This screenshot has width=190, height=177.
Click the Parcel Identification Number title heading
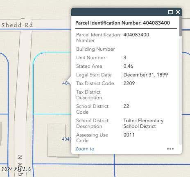pyautogui.click(x=122, y=23)
